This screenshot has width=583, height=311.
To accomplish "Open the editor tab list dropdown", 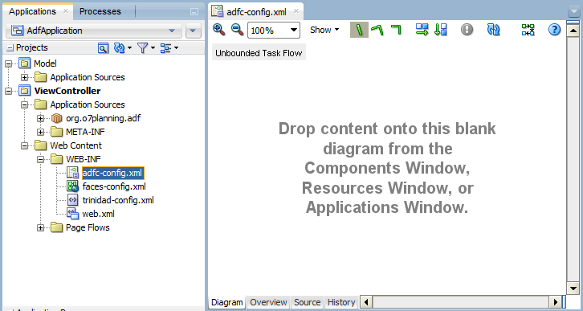I will tap(574, 12).
